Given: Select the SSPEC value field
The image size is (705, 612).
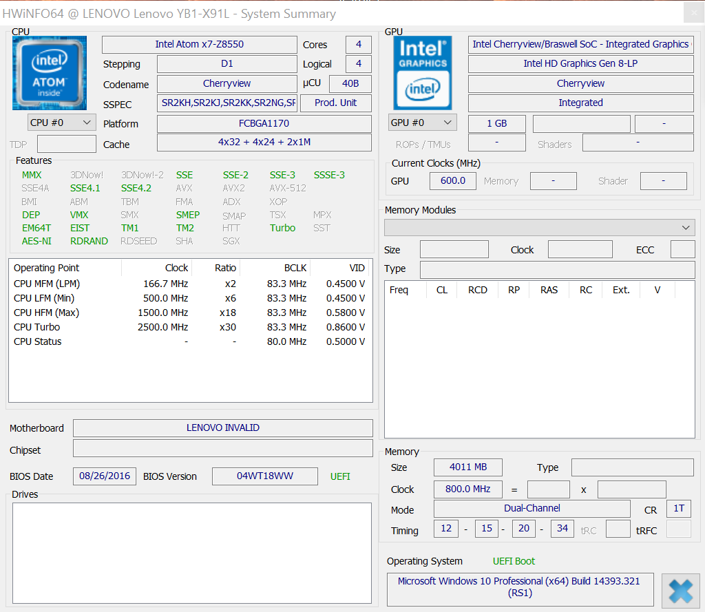Looking at the screenshot, I should tap(227, 103).
